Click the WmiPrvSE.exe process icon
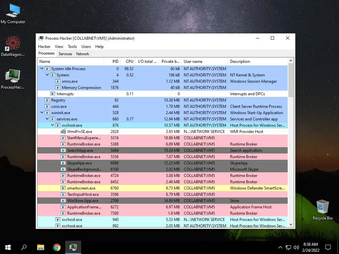Viewport: 339px width, 254px height. point(63,132)
